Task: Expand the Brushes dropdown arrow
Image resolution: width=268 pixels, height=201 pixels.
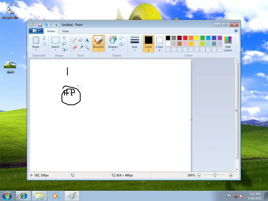Action: pos(99,50)
